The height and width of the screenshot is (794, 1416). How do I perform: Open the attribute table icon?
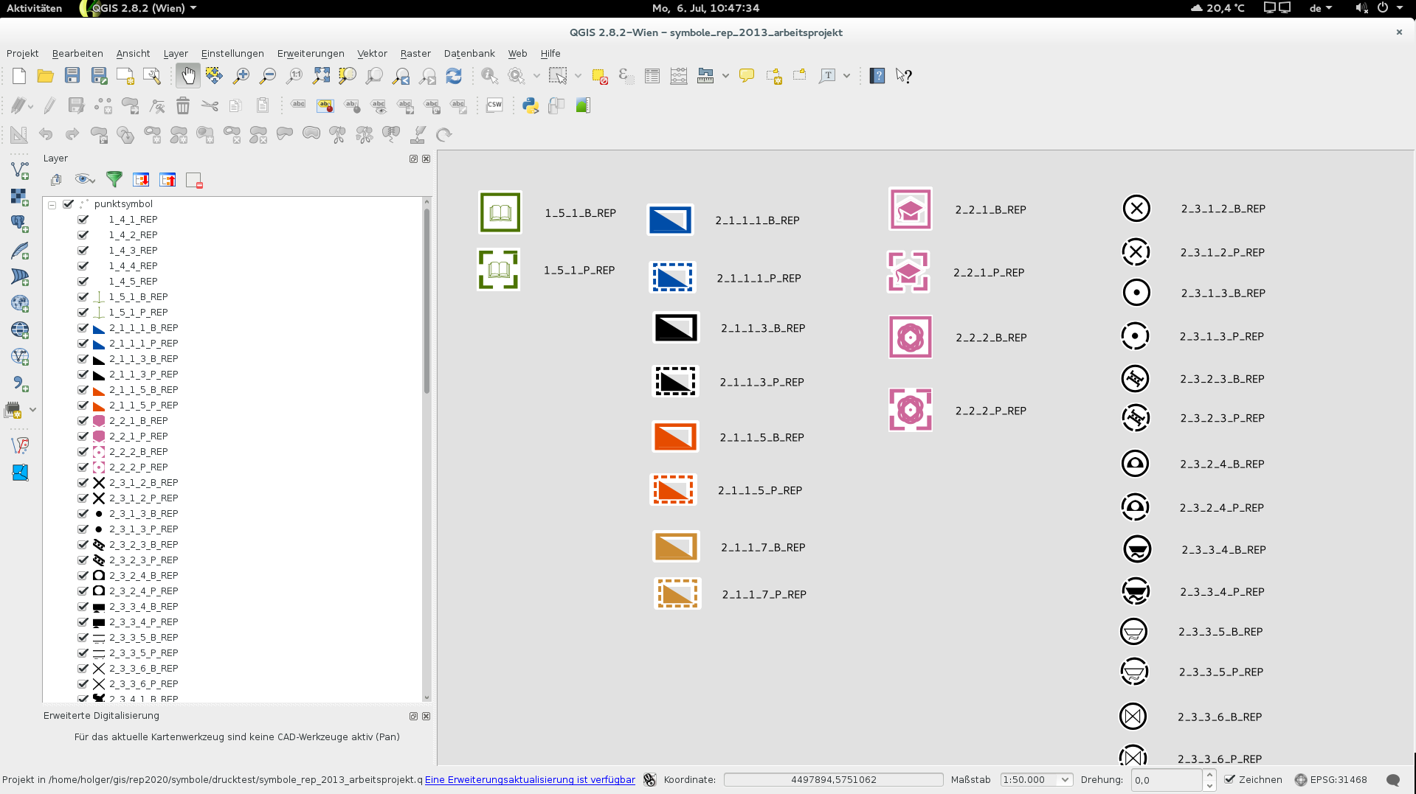pos(652,76)
